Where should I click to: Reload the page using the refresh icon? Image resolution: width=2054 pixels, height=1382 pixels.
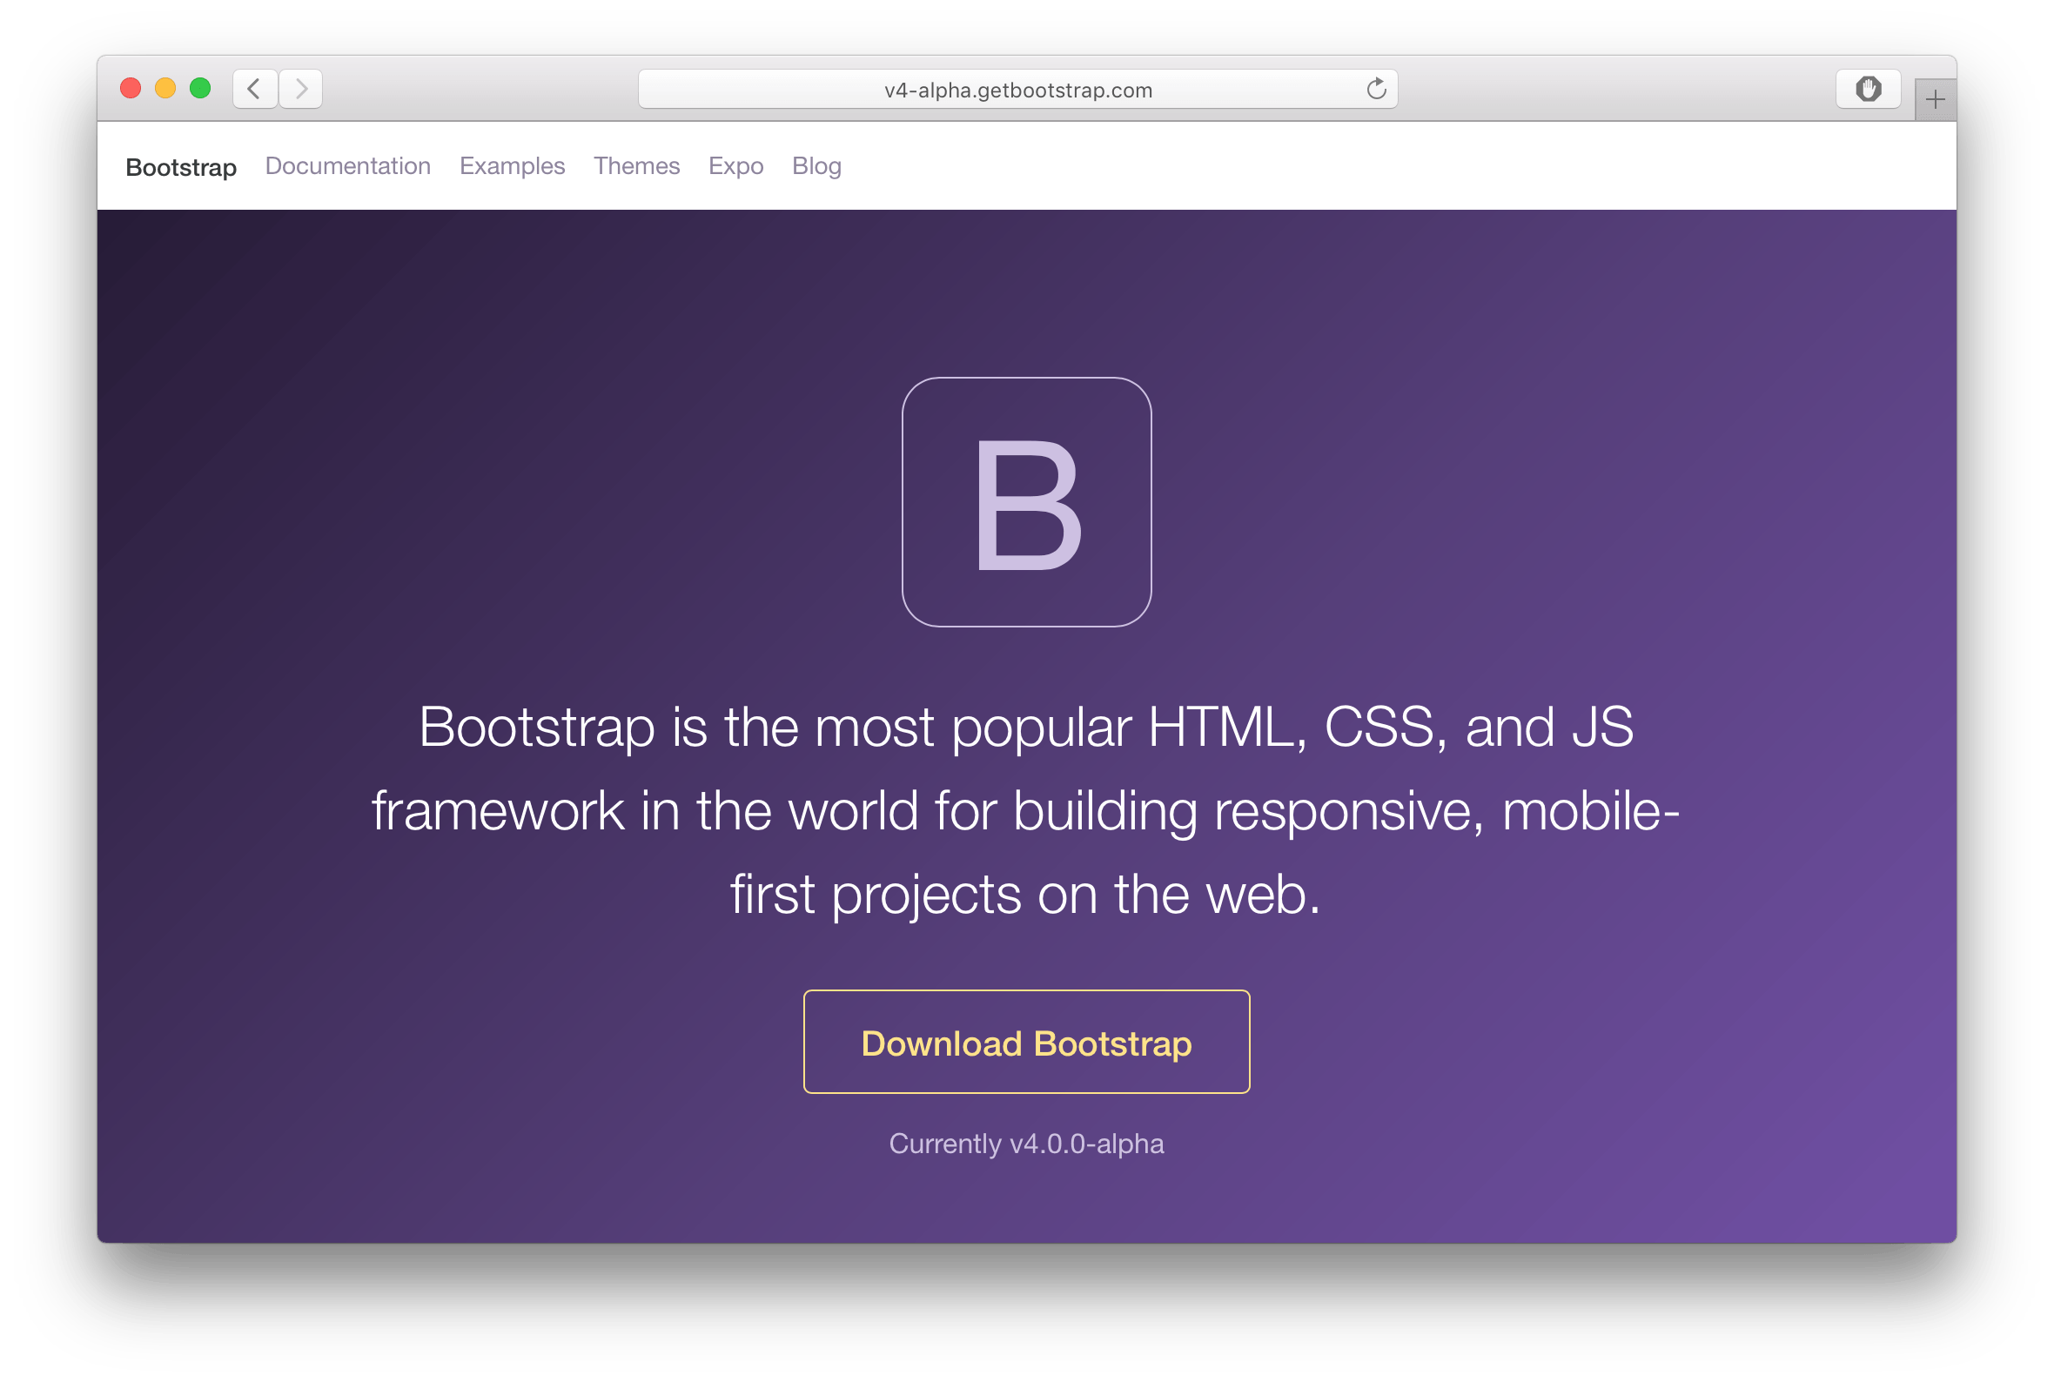coord(1375,89)
